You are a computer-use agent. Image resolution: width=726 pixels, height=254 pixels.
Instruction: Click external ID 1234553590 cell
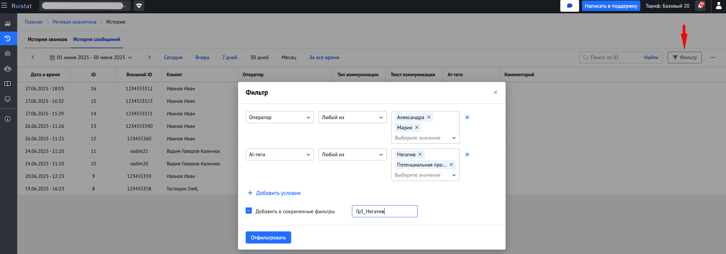(139, 126)
